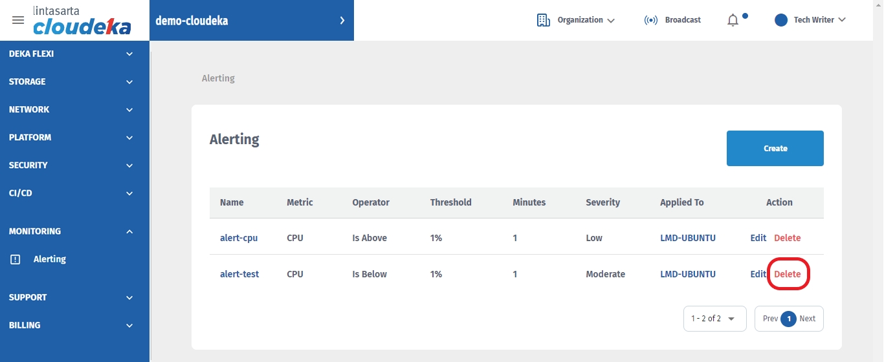Viewport: 884px width, 362px height.
Task: Click the Create alert button
Action: tap(775, 149)
